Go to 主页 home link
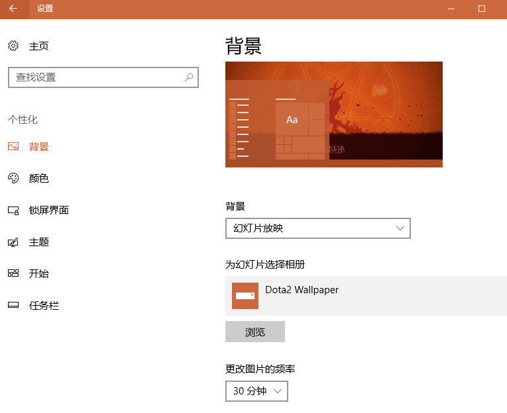Image resolution: width=507 pixels, height=413 pixels. coord(39,46)
